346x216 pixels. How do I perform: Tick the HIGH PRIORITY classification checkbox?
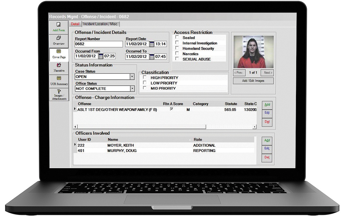coord(145,78)
